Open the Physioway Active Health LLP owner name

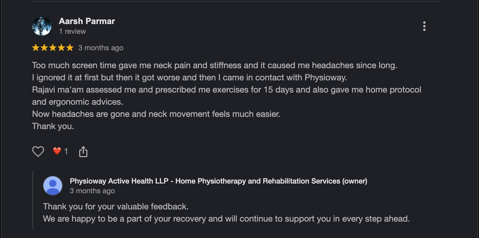[218, 181]
